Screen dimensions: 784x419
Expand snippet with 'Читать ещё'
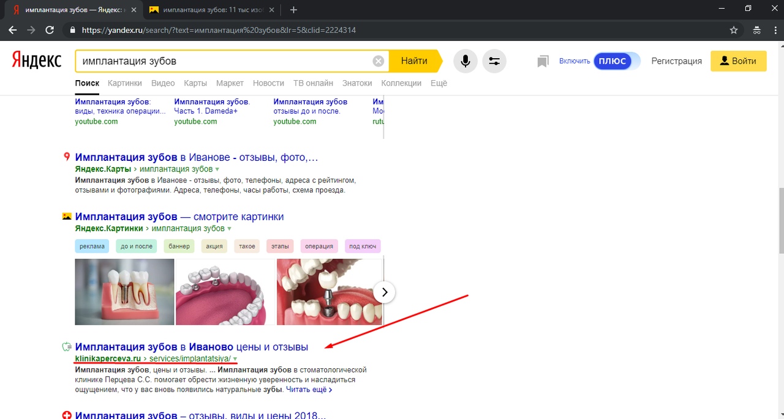pyautogui.click(x=309, y=389)
